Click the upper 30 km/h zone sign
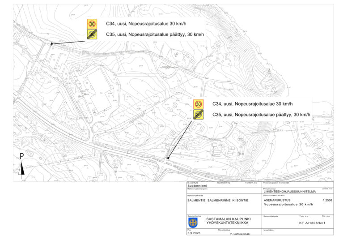 click(x=92, y=24)
